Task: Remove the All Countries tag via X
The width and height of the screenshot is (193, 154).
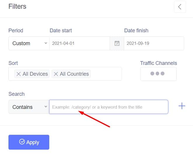Action: pyautogui.click(x=56, y=74)
